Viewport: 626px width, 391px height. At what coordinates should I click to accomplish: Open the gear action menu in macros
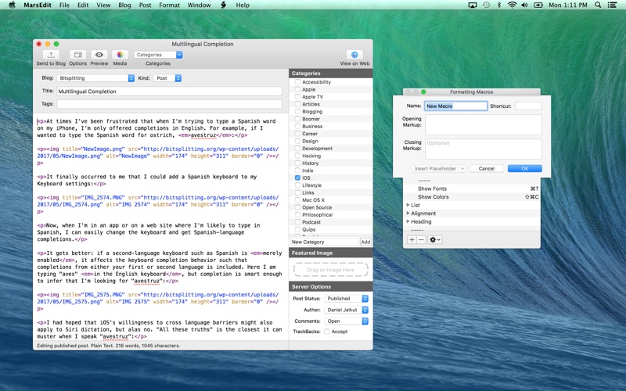pos(434,240)
